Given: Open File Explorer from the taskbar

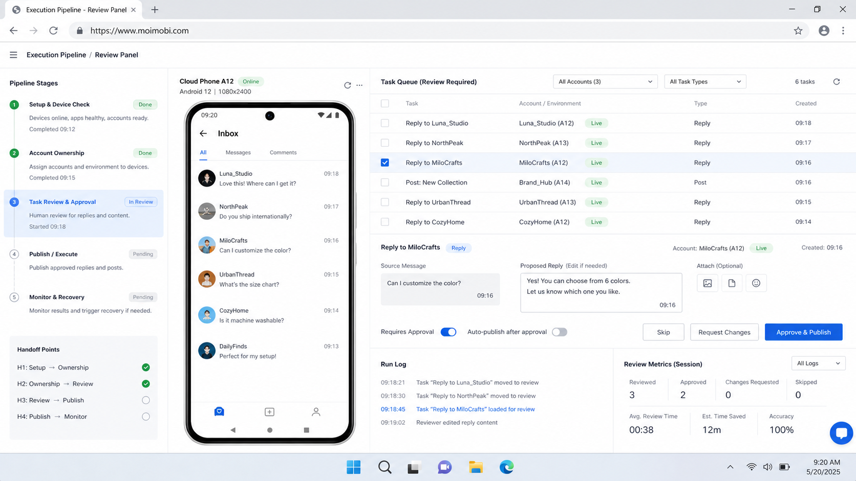Looking at the screenshot, I should point(476,467).
